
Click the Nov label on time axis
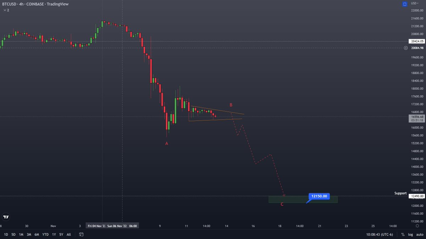(x=53, y=226)
